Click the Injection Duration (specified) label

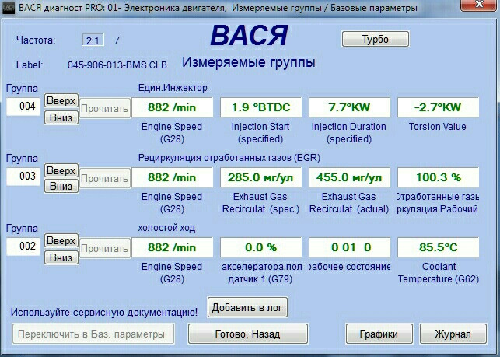[x=349, y=133]
